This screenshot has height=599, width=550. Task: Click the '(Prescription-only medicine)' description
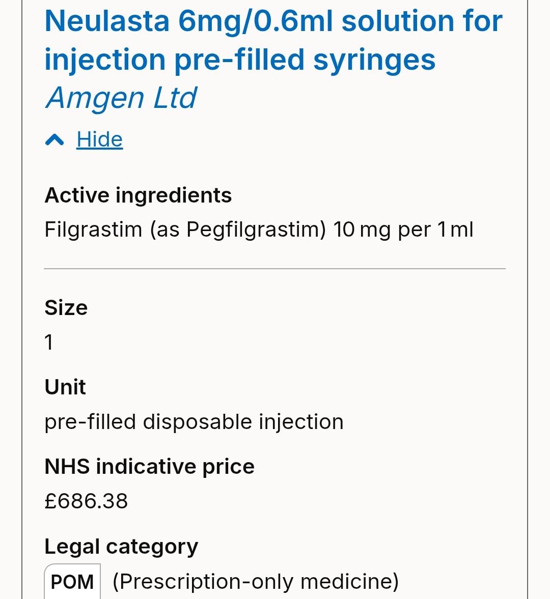(x=256, y=582)
